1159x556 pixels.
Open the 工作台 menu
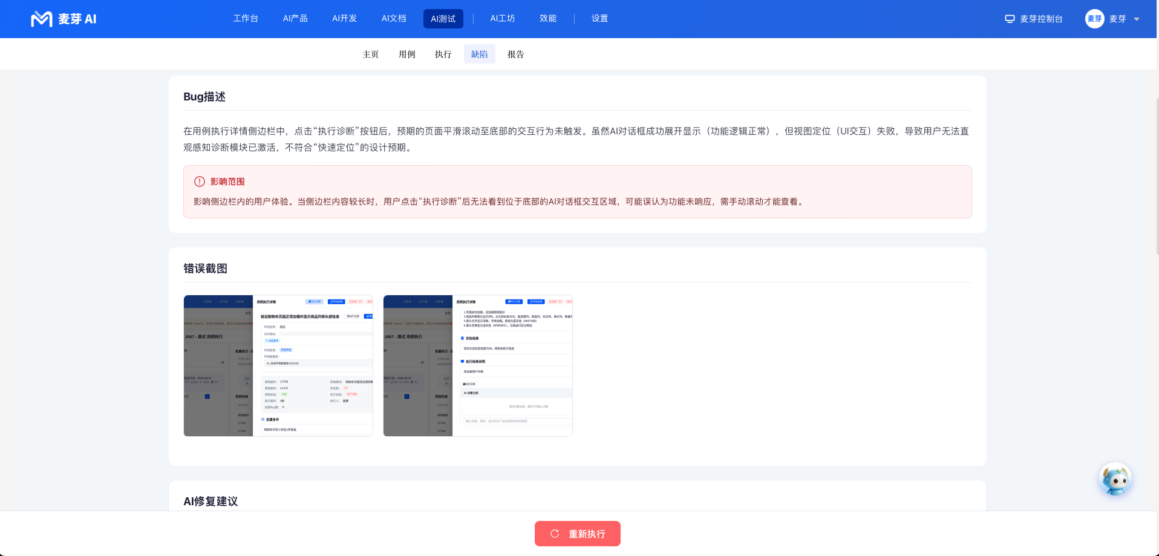[246, 19]
